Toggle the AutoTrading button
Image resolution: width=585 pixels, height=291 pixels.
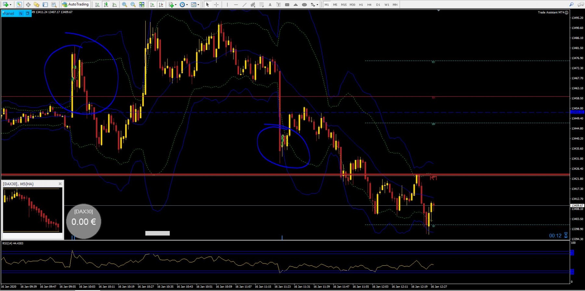pyautogui.click(x=75, y=5)
